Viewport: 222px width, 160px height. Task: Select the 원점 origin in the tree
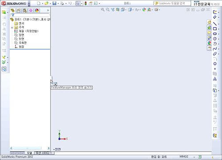pos(19,47)
